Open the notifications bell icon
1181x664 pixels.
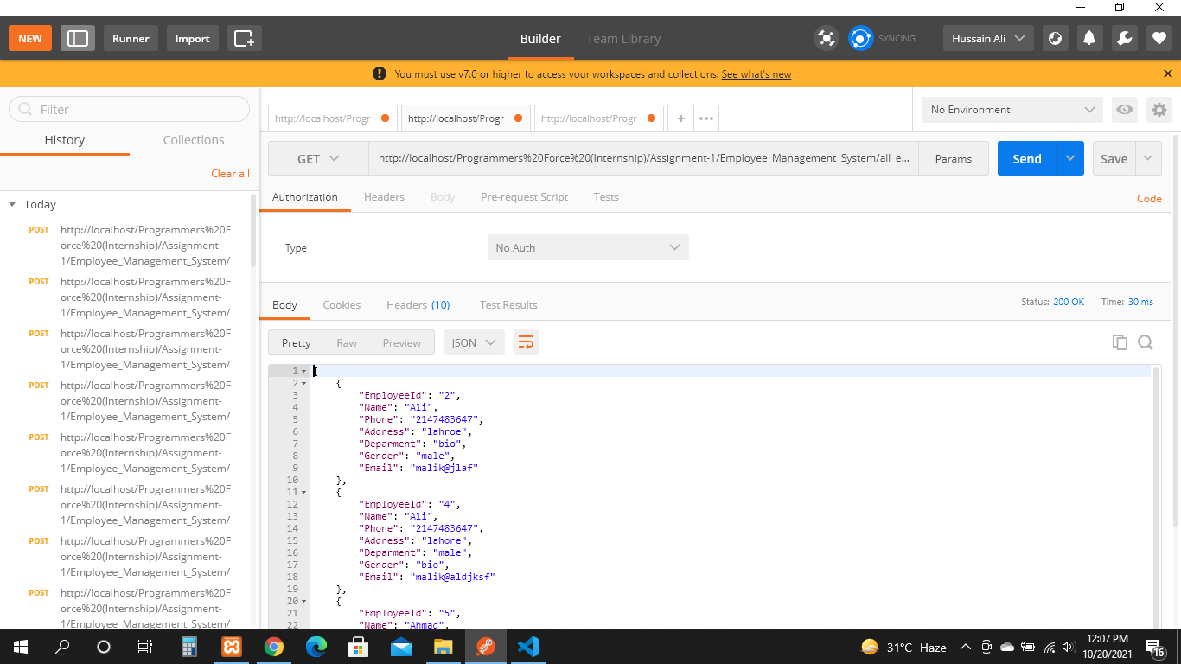click(1089, 38)
